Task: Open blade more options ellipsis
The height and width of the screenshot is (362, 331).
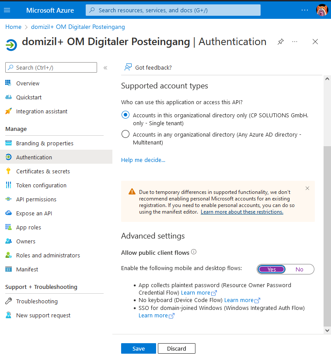Action: pos(295,42)
